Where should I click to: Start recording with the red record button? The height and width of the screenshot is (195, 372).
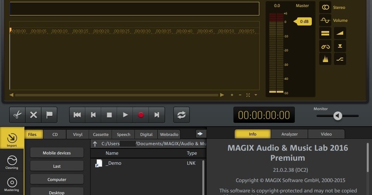click(141, 115)
